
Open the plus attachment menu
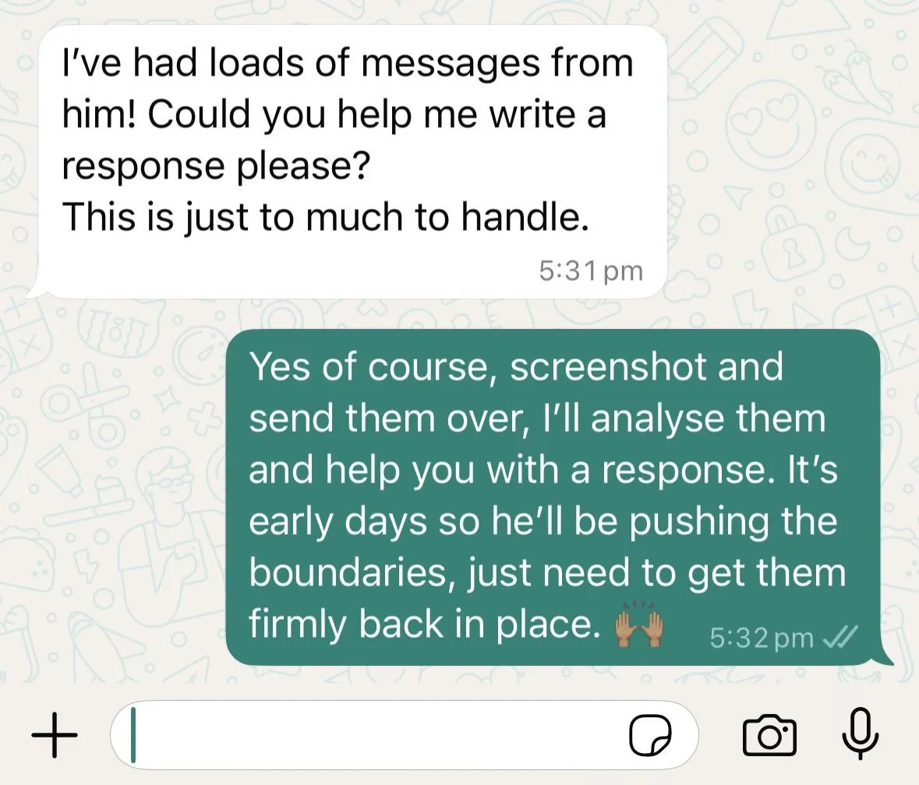(54, 735)
